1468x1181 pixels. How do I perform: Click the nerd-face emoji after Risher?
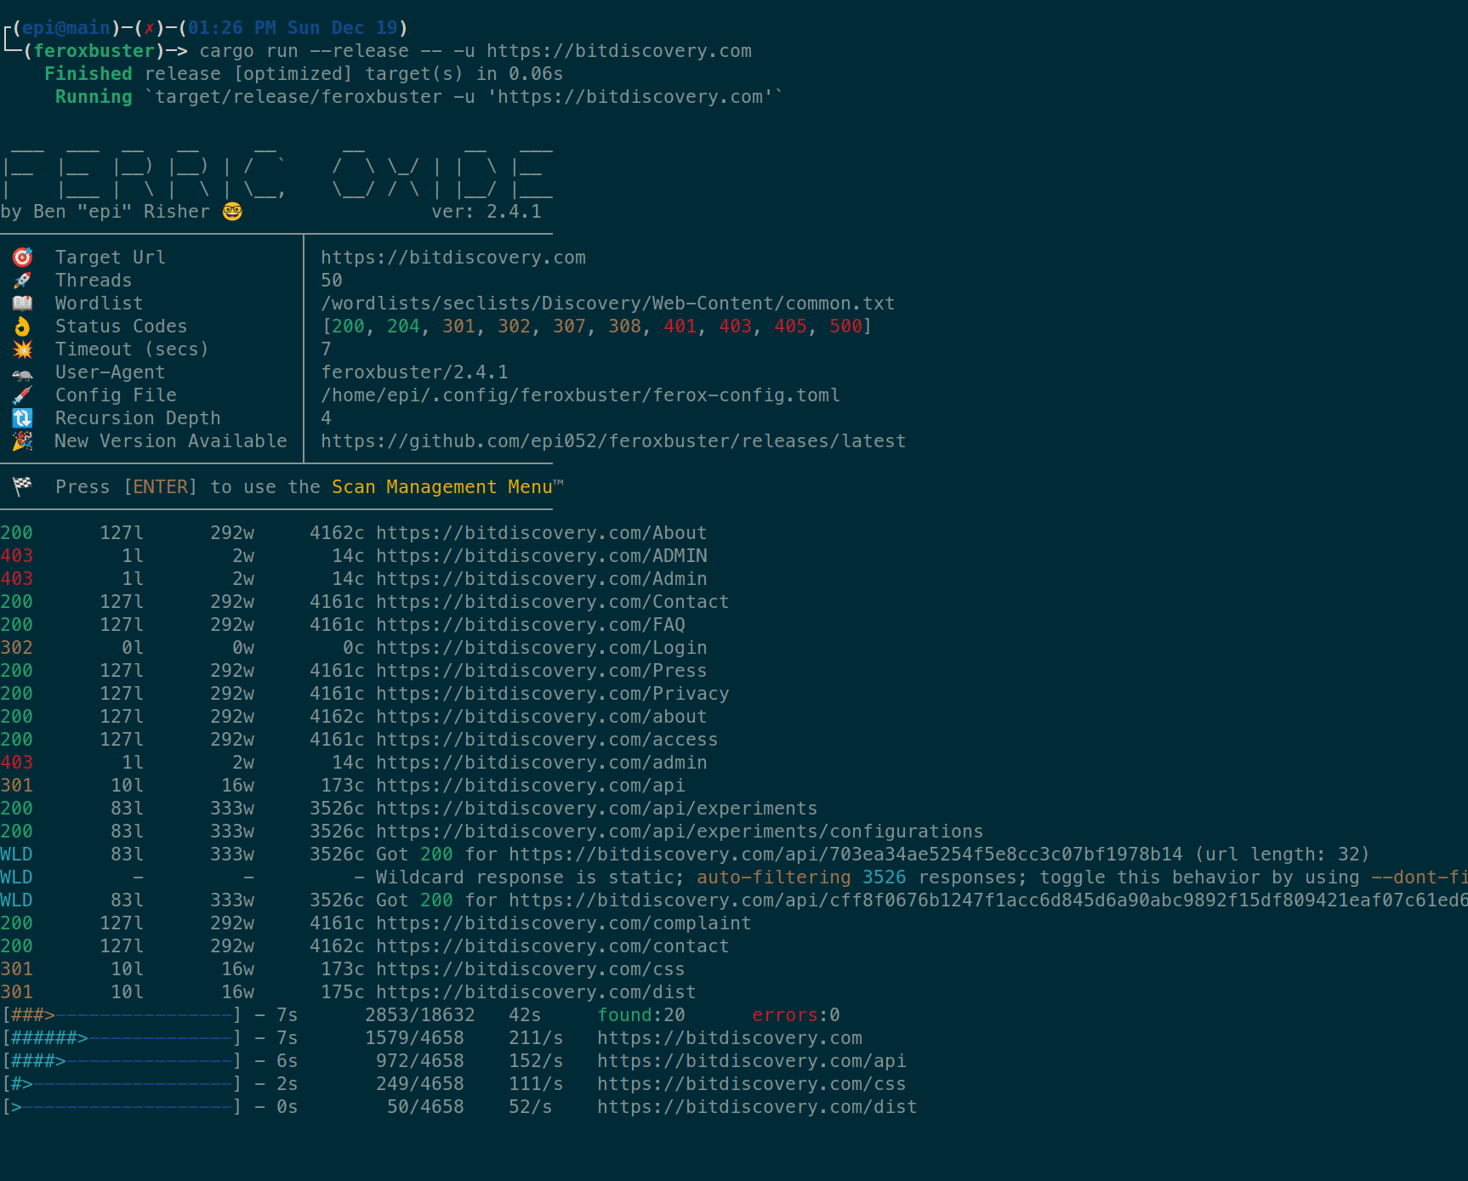232,212
